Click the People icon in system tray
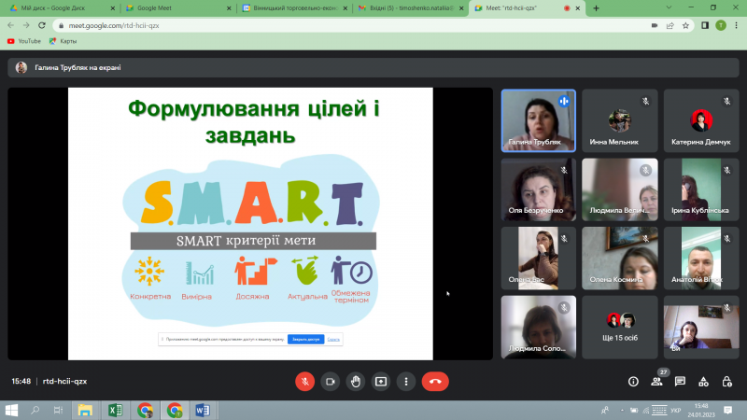Viewport: 747px width, 420px height. coord(605,410)
